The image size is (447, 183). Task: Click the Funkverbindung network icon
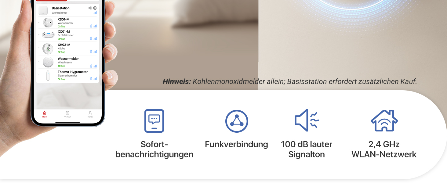[x=237, y=121]
